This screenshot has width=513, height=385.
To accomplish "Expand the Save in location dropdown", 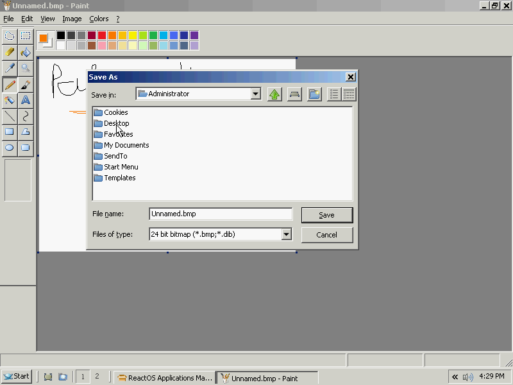I will coord(255,94).
